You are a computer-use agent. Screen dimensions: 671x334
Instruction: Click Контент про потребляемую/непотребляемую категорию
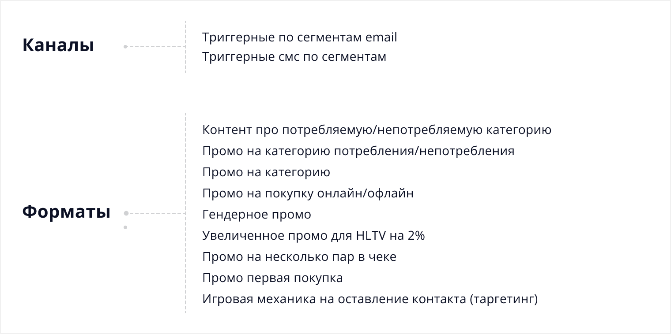click(x=377, y=130)
